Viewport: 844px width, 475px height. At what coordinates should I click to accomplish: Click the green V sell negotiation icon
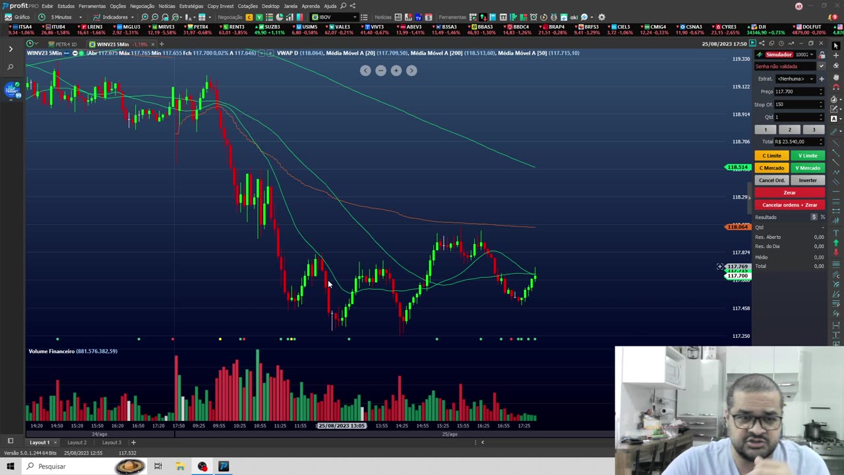coord(259,17)
